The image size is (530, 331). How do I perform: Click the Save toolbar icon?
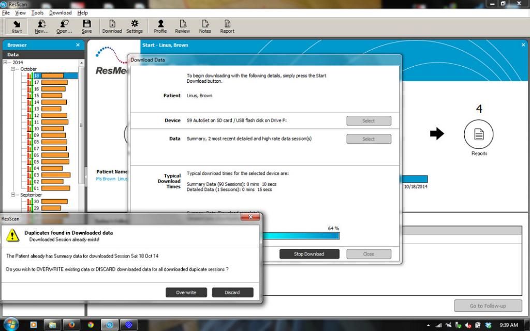86,27
